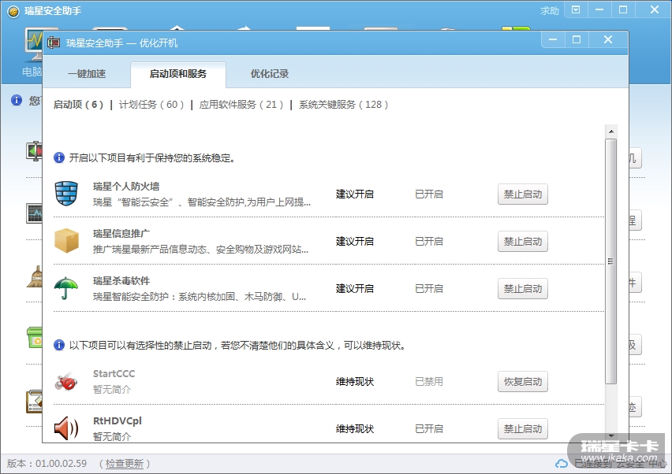
Task: Click the 求助 help link in main window
Action: point(550,11)
